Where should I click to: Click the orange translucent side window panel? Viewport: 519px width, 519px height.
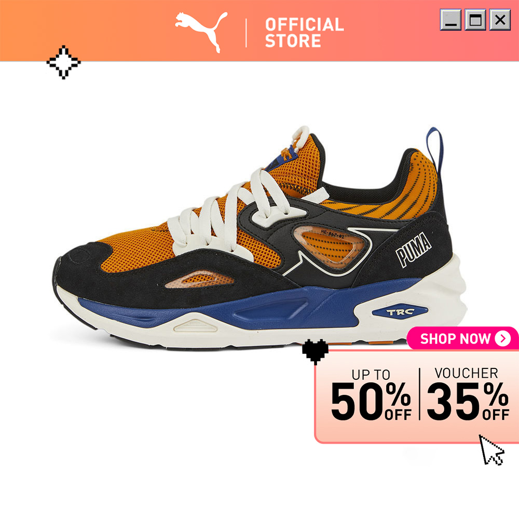[330, 246]
